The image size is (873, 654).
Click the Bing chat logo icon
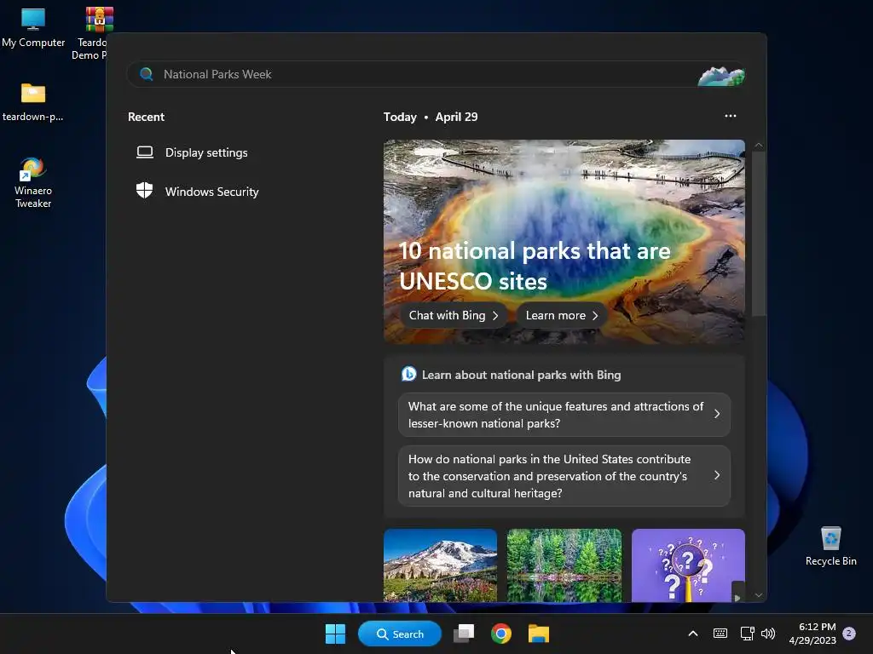tap(408, 375)
